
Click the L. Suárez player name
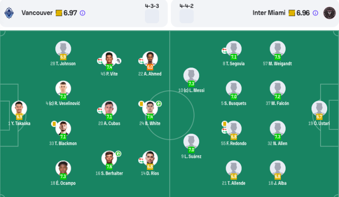(x=193, y=156)
